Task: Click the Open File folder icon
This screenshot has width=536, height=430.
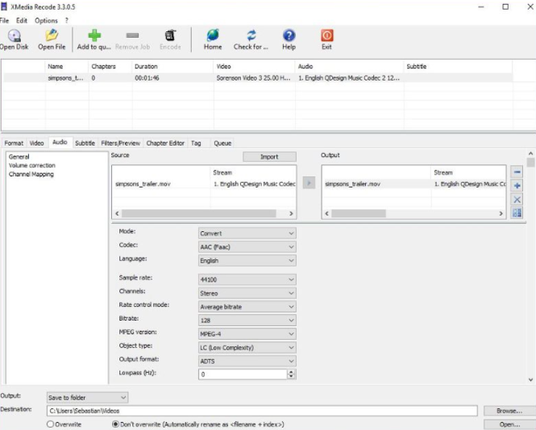Action: coord(52,36)
